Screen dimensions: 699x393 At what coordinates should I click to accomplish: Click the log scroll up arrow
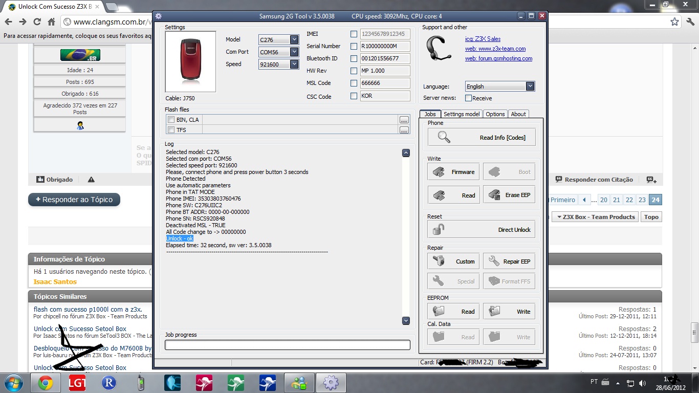coord(406,152)
